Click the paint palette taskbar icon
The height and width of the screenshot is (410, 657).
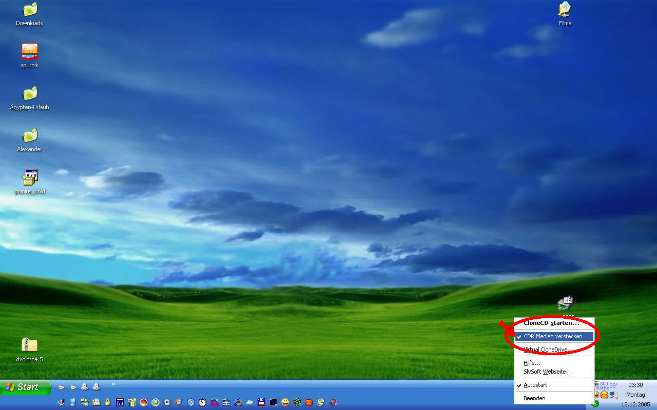(x=179, y=402)
